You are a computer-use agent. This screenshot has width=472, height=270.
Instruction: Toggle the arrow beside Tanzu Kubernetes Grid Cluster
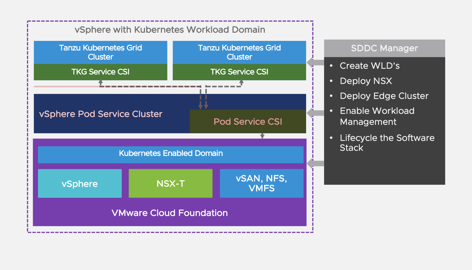(315, 61)
